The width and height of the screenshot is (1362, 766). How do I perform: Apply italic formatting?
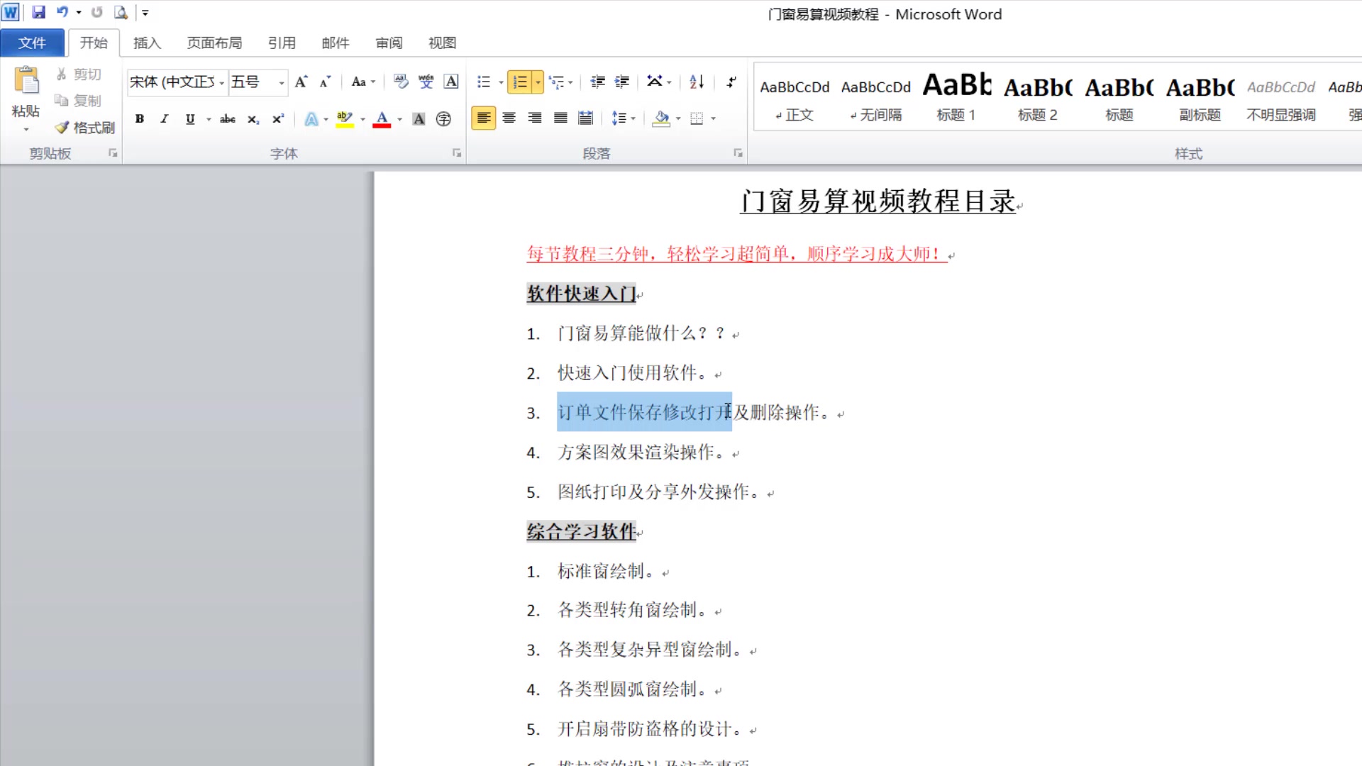(x=164, y=118)
